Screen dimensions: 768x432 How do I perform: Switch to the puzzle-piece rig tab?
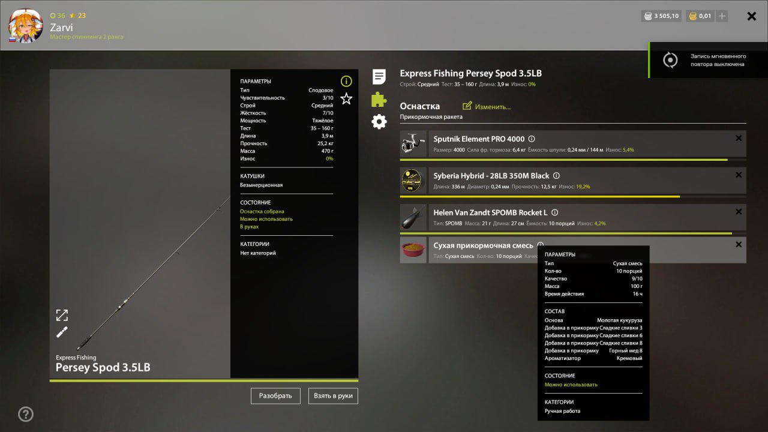point(379,99)
